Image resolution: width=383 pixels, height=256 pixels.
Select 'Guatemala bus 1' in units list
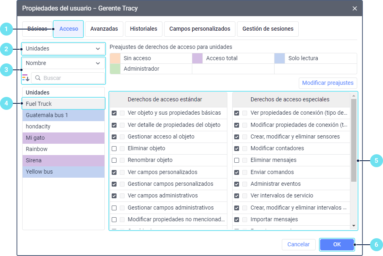63,115
